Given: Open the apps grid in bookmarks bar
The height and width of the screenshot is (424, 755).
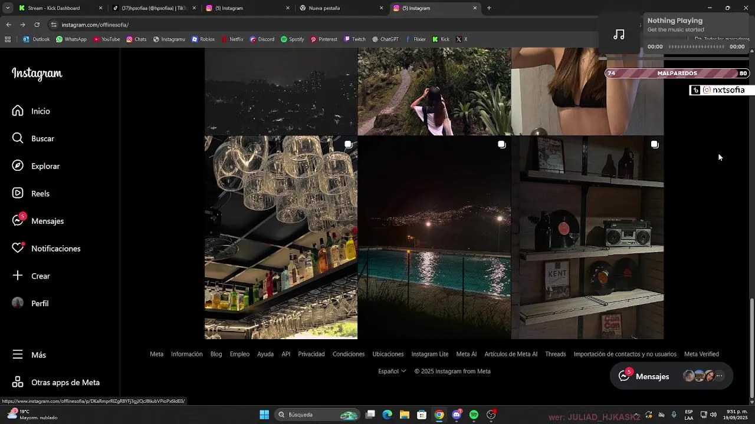Looking at the screenshot, I should [8, 39].
